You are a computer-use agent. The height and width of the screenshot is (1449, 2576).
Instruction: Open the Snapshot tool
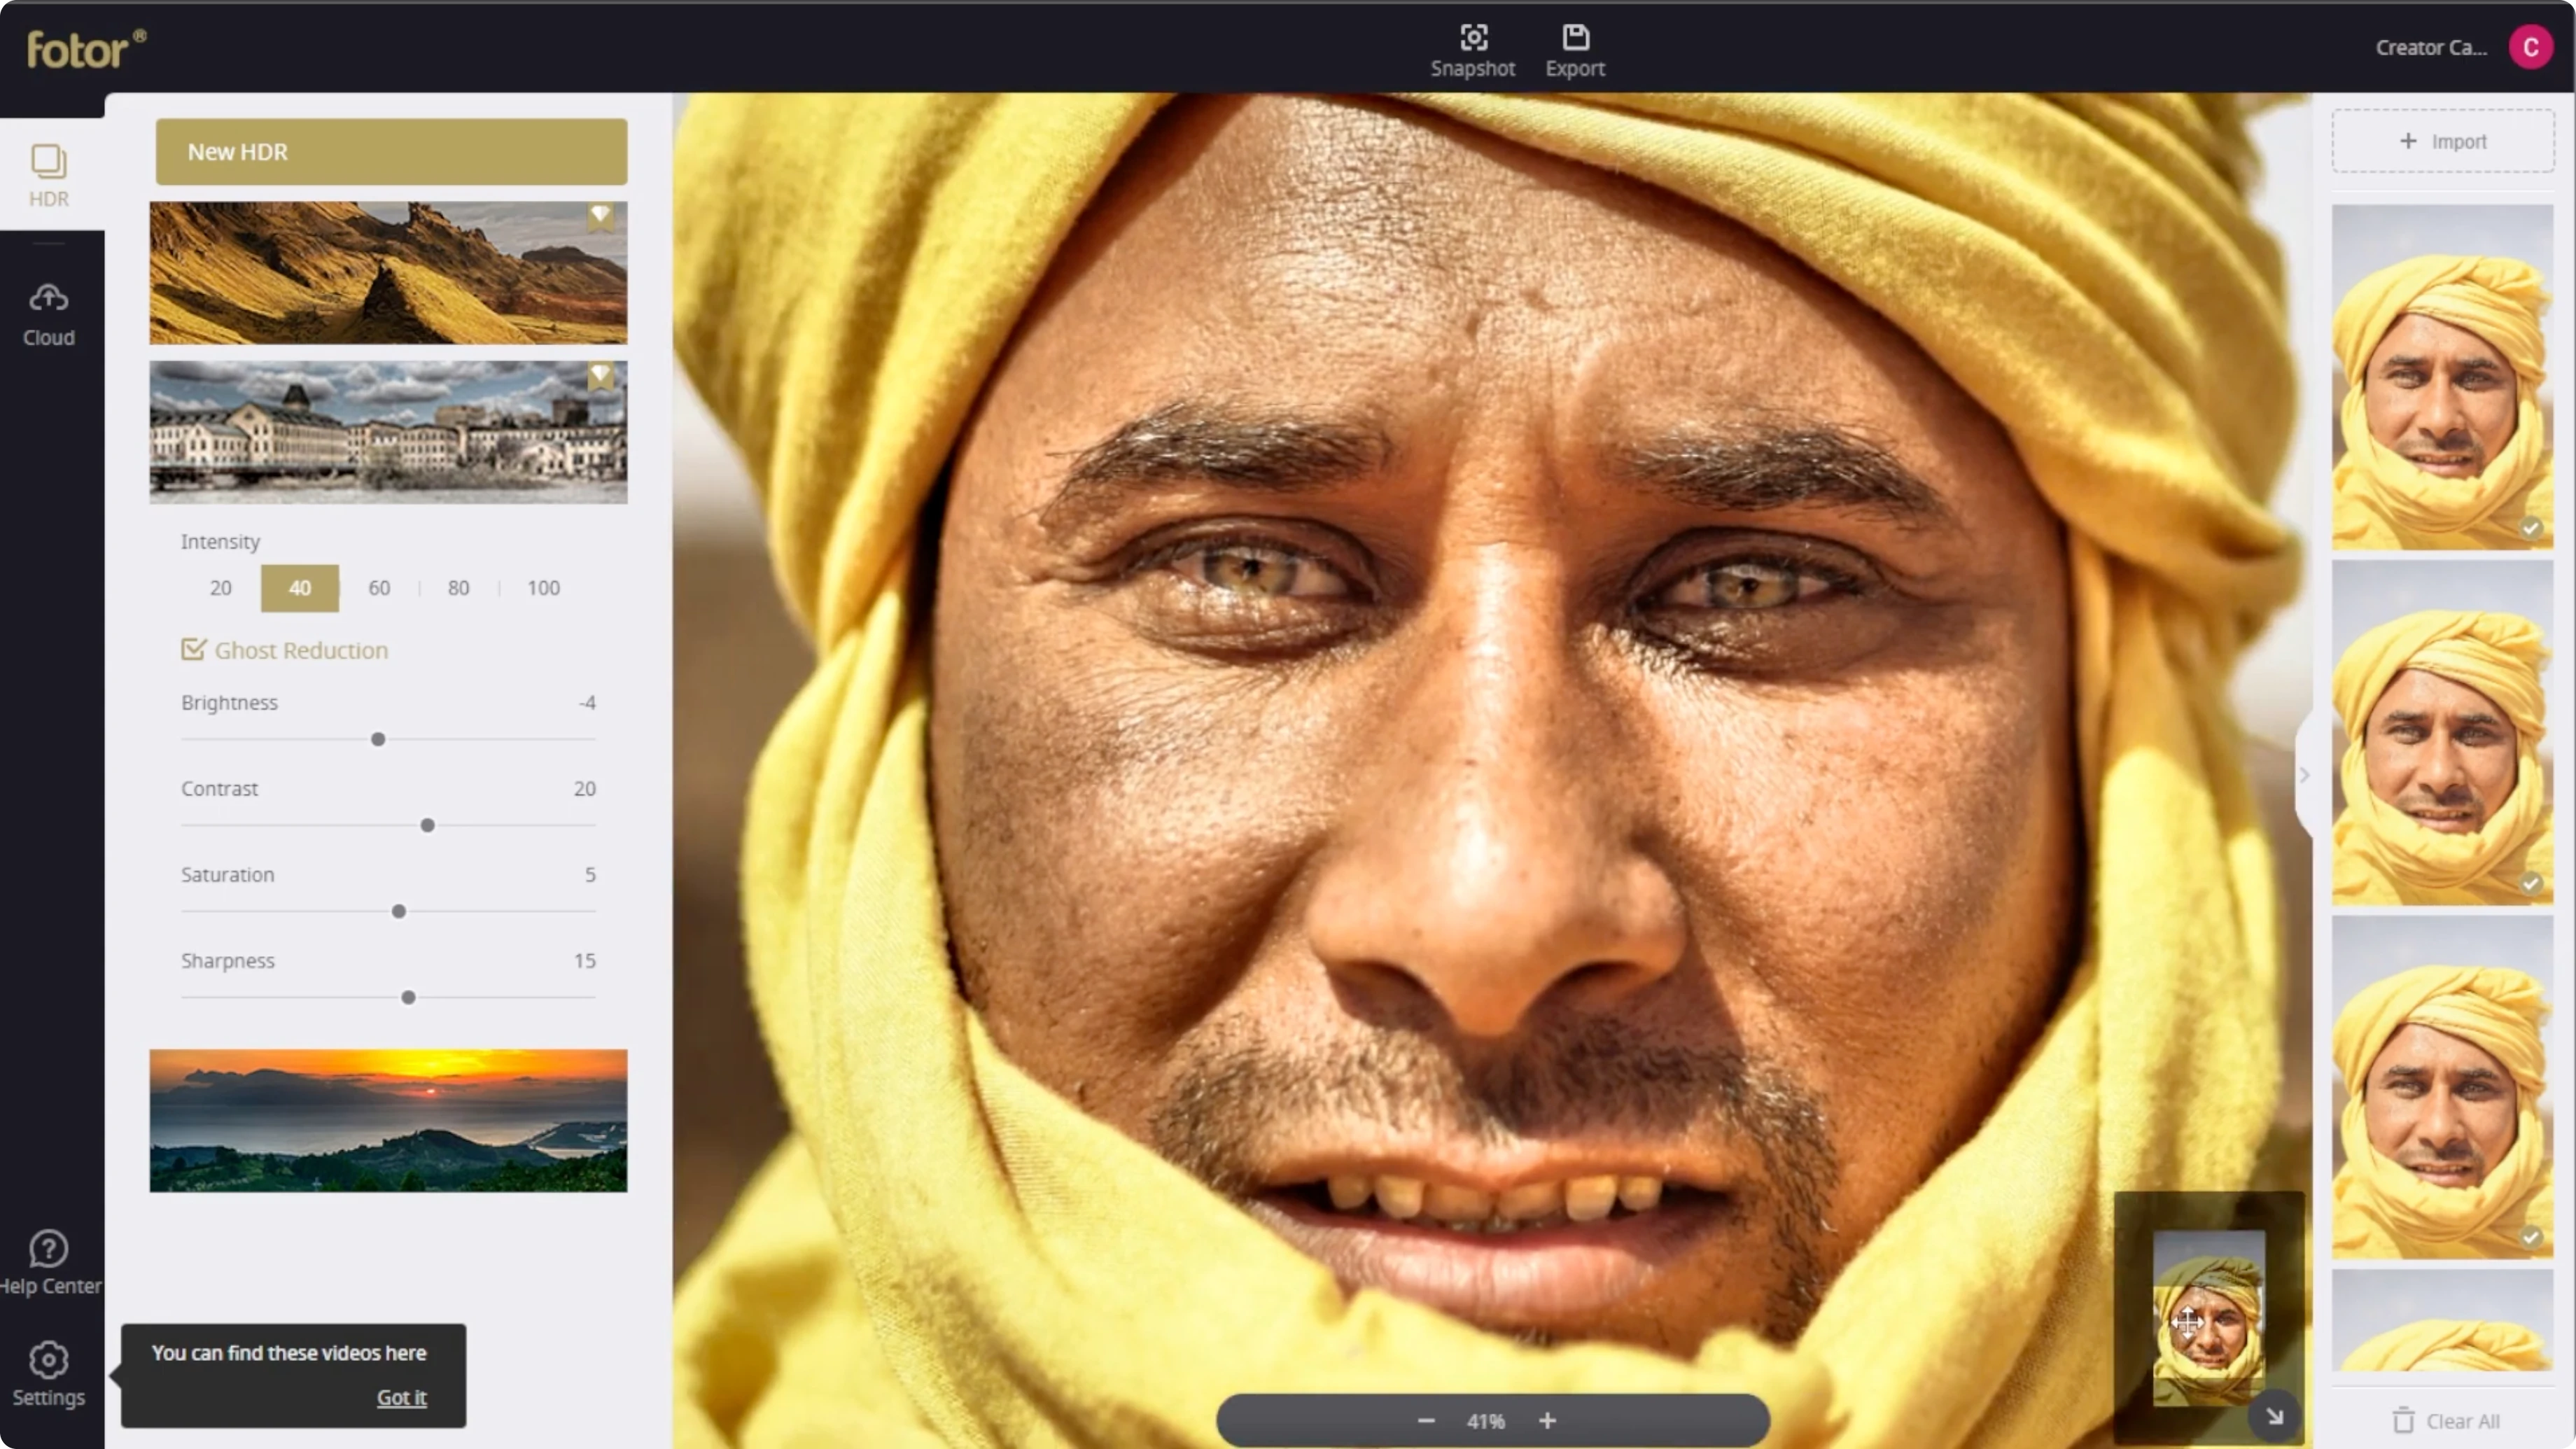tap(1472, 50)
